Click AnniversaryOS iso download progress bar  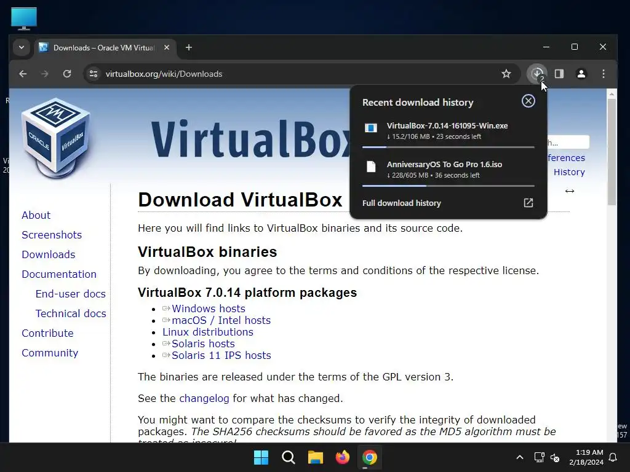coord(448,186)
